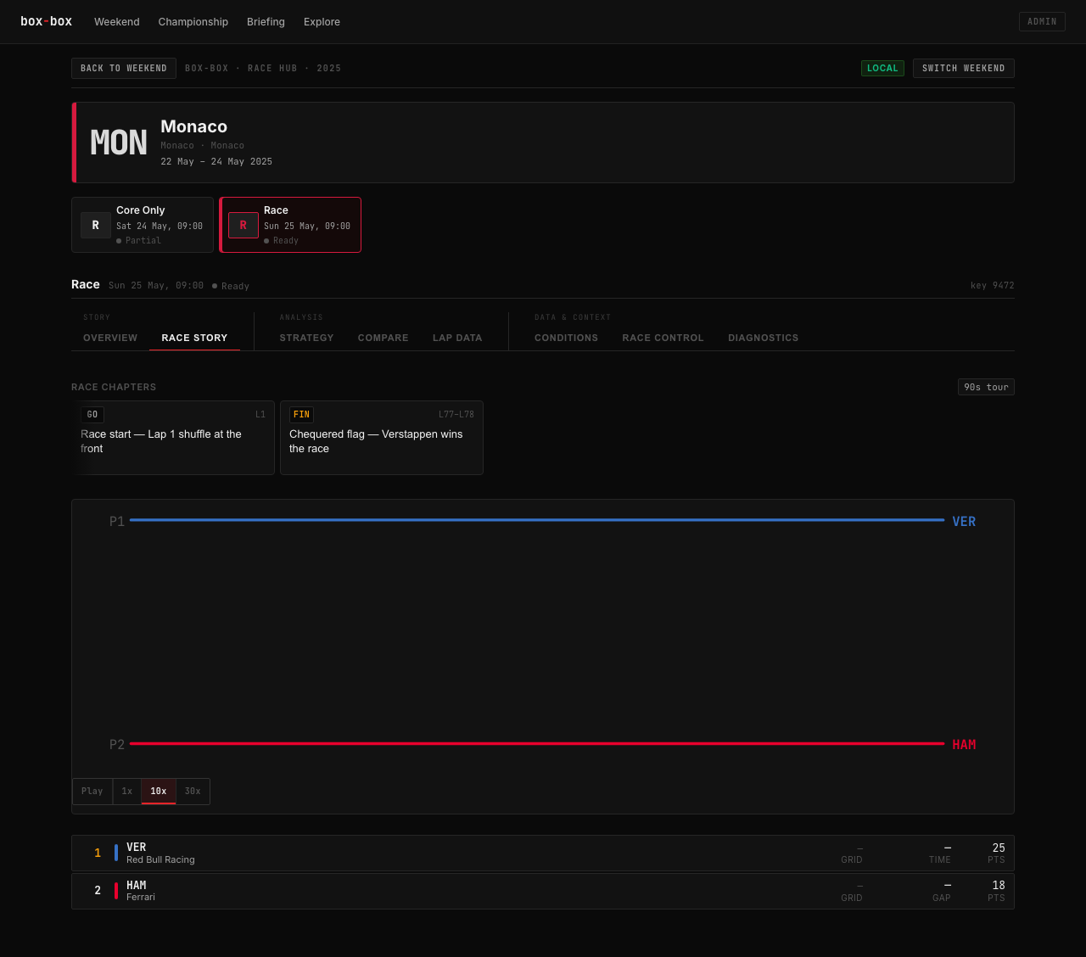Viewport: 1086px width, 957px height.
Task: Switch to the Overview tab
Action: tap(110, 338)
